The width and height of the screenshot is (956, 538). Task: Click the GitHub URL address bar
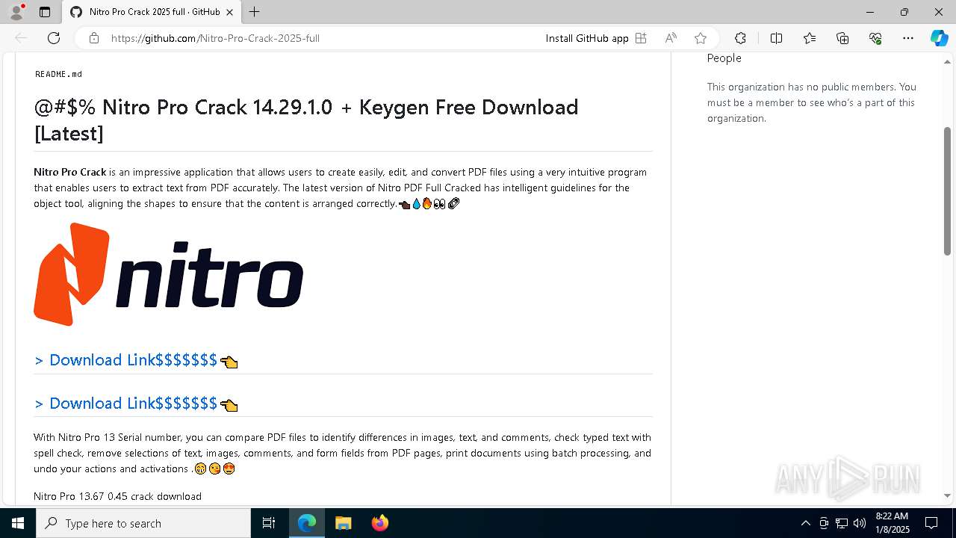215,38
